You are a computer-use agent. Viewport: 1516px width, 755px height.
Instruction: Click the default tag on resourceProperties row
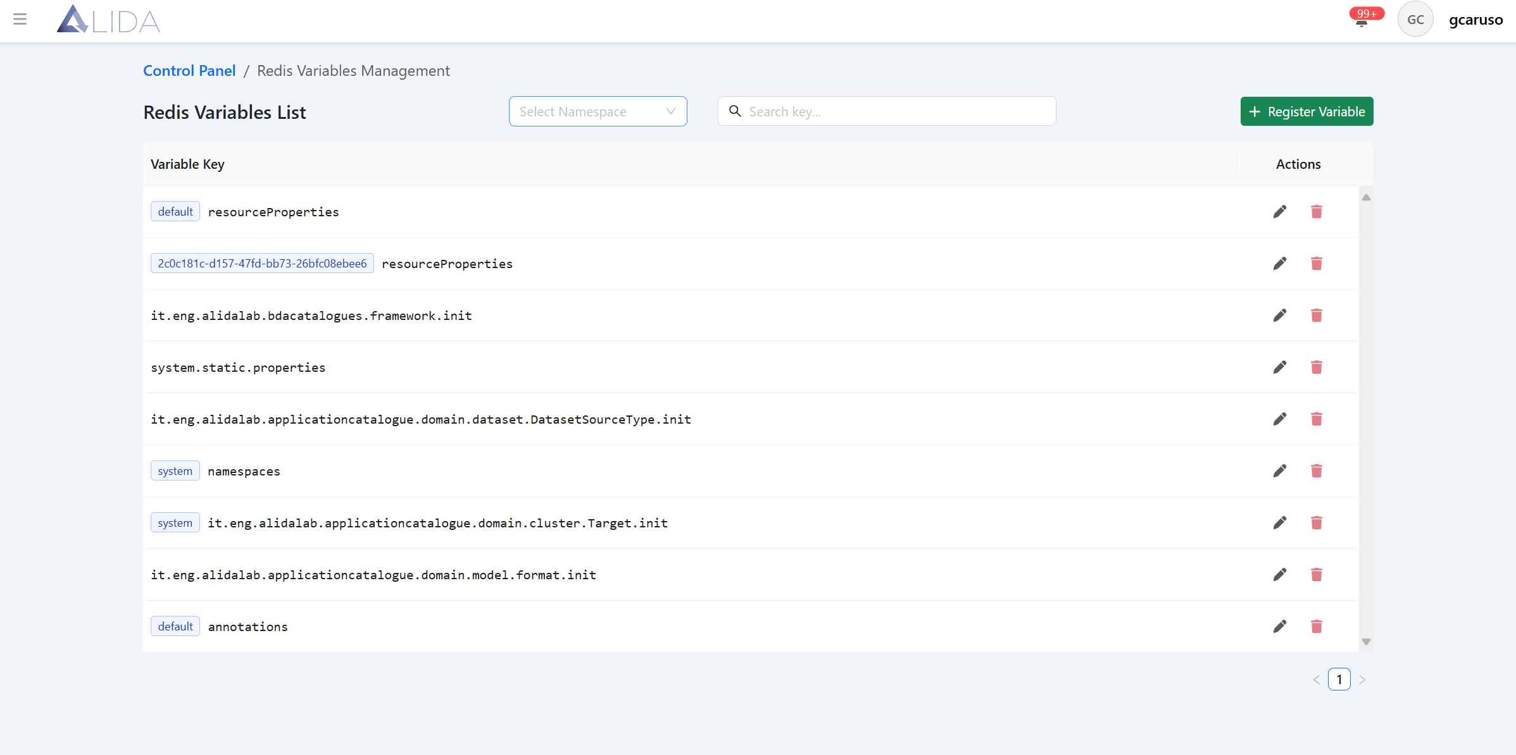175,212
